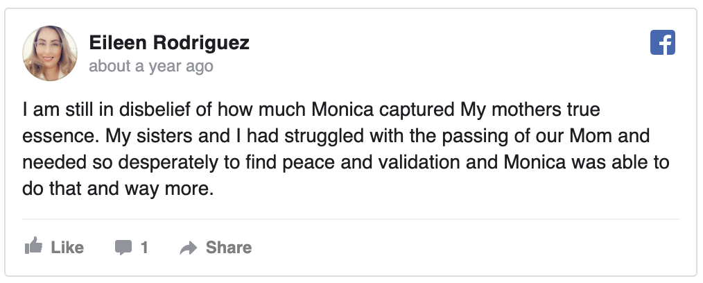703x283 pixels.
Task: Click the divider line above the Like row
Action: (351, 219)
